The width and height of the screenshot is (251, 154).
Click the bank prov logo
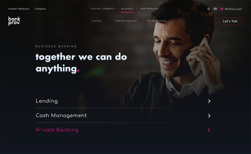14,21
